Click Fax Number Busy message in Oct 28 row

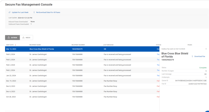coord(110,97)
